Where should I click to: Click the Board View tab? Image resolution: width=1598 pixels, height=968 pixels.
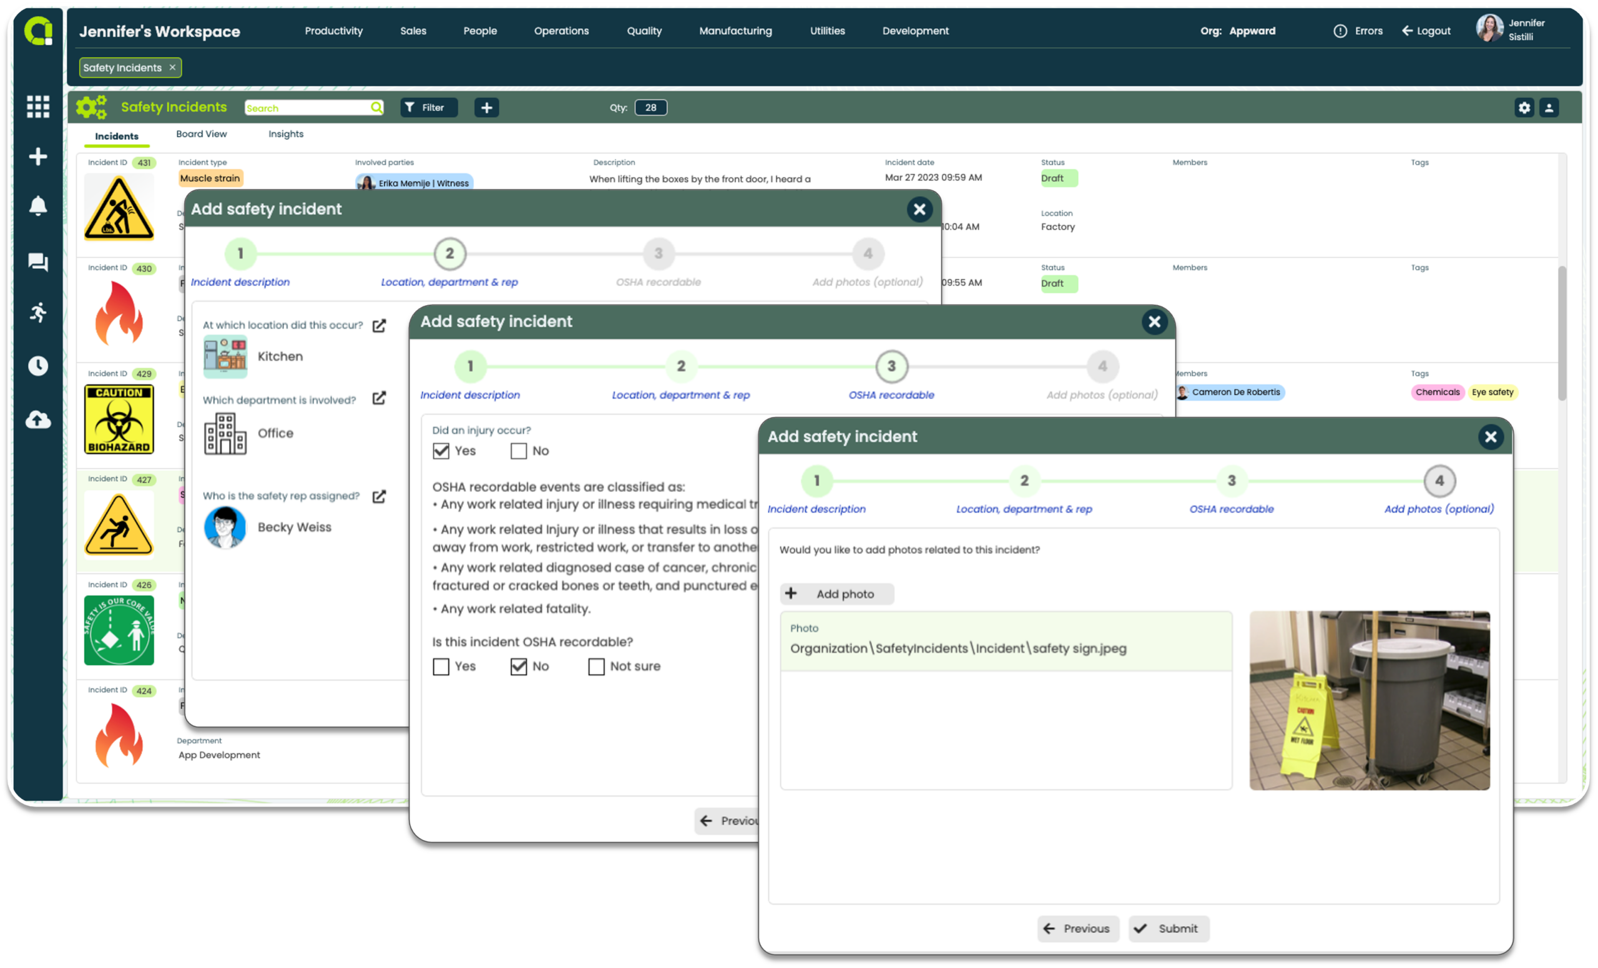[x=202, y=134]
